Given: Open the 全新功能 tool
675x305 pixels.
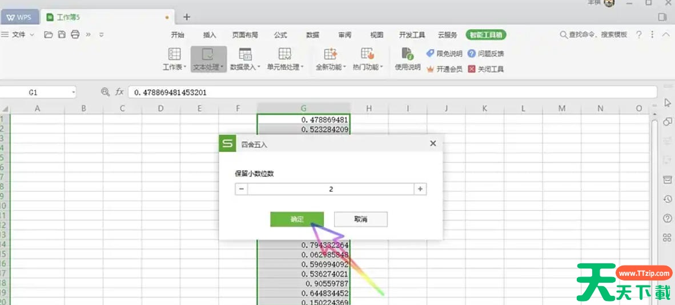Looking at the screenshot, I should click(331, 59).
